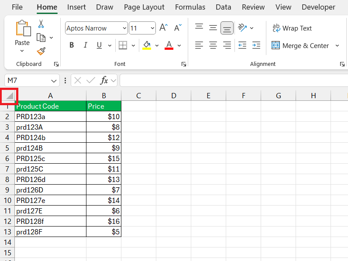The image size is (348, 261).
Task: Decrease font size with the smaller A icon
Action: pyautogui.click(x=178, y=28)
